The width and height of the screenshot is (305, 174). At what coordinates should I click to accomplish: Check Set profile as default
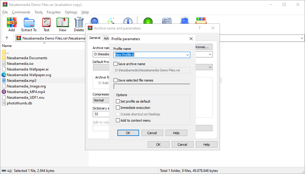tap(118, 101)
